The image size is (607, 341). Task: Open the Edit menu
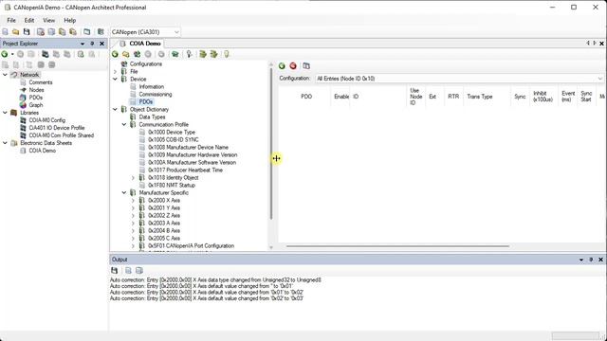coord(29,20)
